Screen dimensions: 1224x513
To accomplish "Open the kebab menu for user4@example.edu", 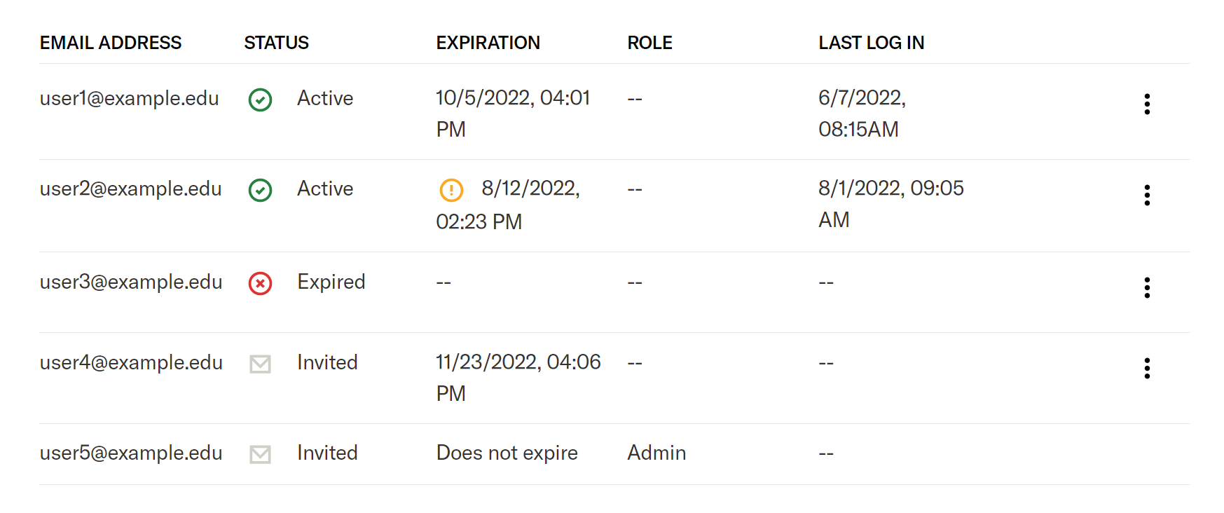I will 1147,368.
